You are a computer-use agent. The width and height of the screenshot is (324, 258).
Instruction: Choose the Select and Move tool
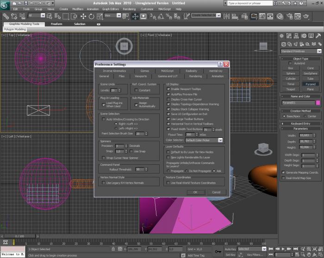83,16
